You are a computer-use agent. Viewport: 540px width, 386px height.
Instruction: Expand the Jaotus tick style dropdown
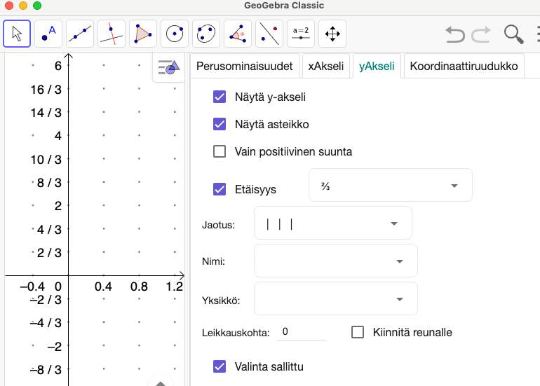tap(332, 223)
